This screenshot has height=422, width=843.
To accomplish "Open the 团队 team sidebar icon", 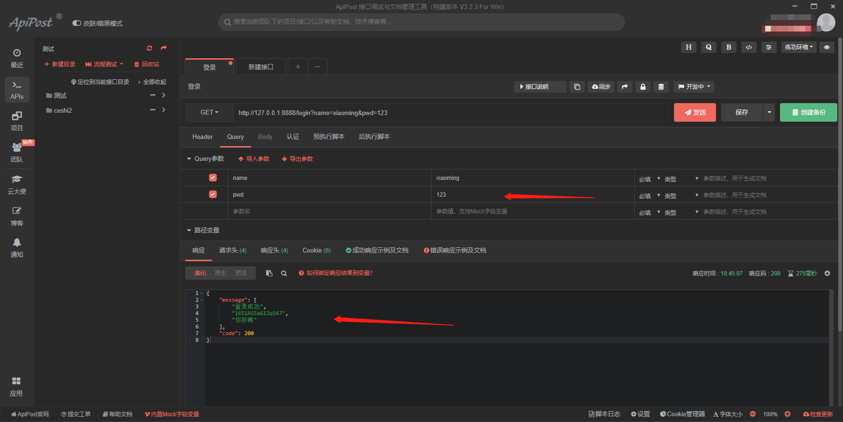I will tap(17, 152).
